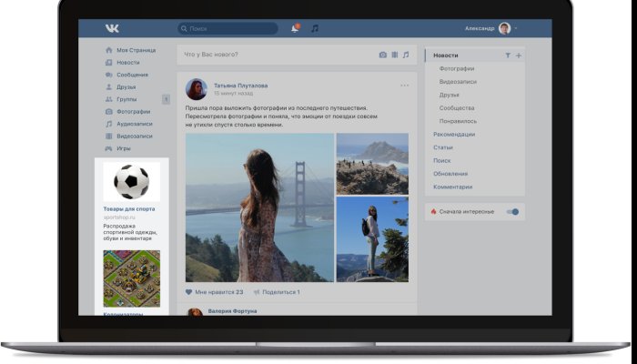637x364 pixels.
Task: Click the Группы people icon
Action: 108,99
